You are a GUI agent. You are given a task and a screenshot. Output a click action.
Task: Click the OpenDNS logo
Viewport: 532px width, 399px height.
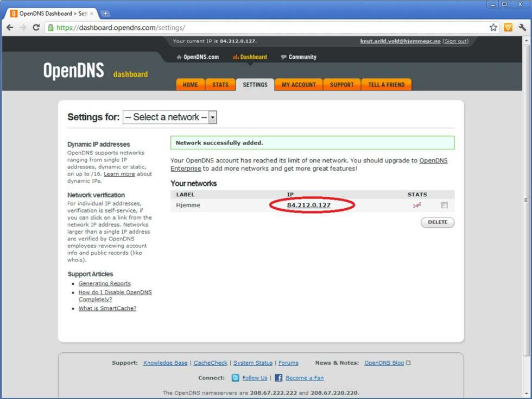(74, 71)
